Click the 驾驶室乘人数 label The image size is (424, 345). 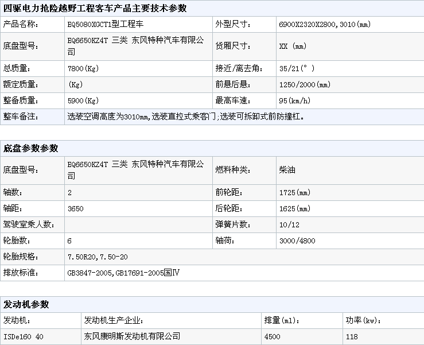click(29, 224)
